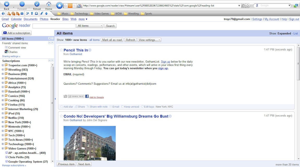Click the Mark all as read button
This screenshot has height=167, width=300.
click(x=112, y=40)
